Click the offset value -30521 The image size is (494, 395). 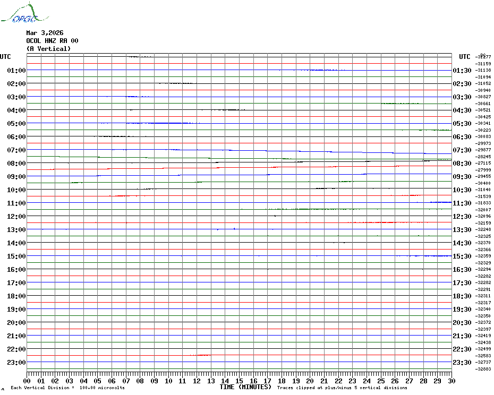[x=483, y=110]
